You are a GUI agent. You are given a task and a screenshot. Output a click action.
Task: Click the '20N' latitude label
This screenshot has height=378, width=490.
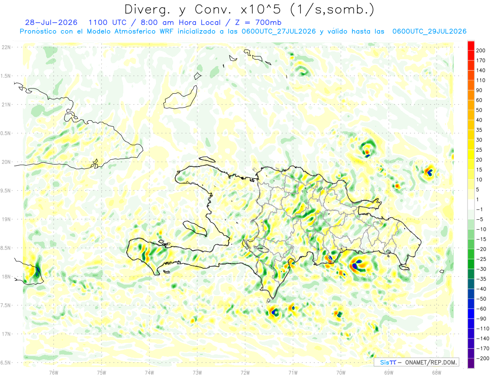click(x=6, y=162)
